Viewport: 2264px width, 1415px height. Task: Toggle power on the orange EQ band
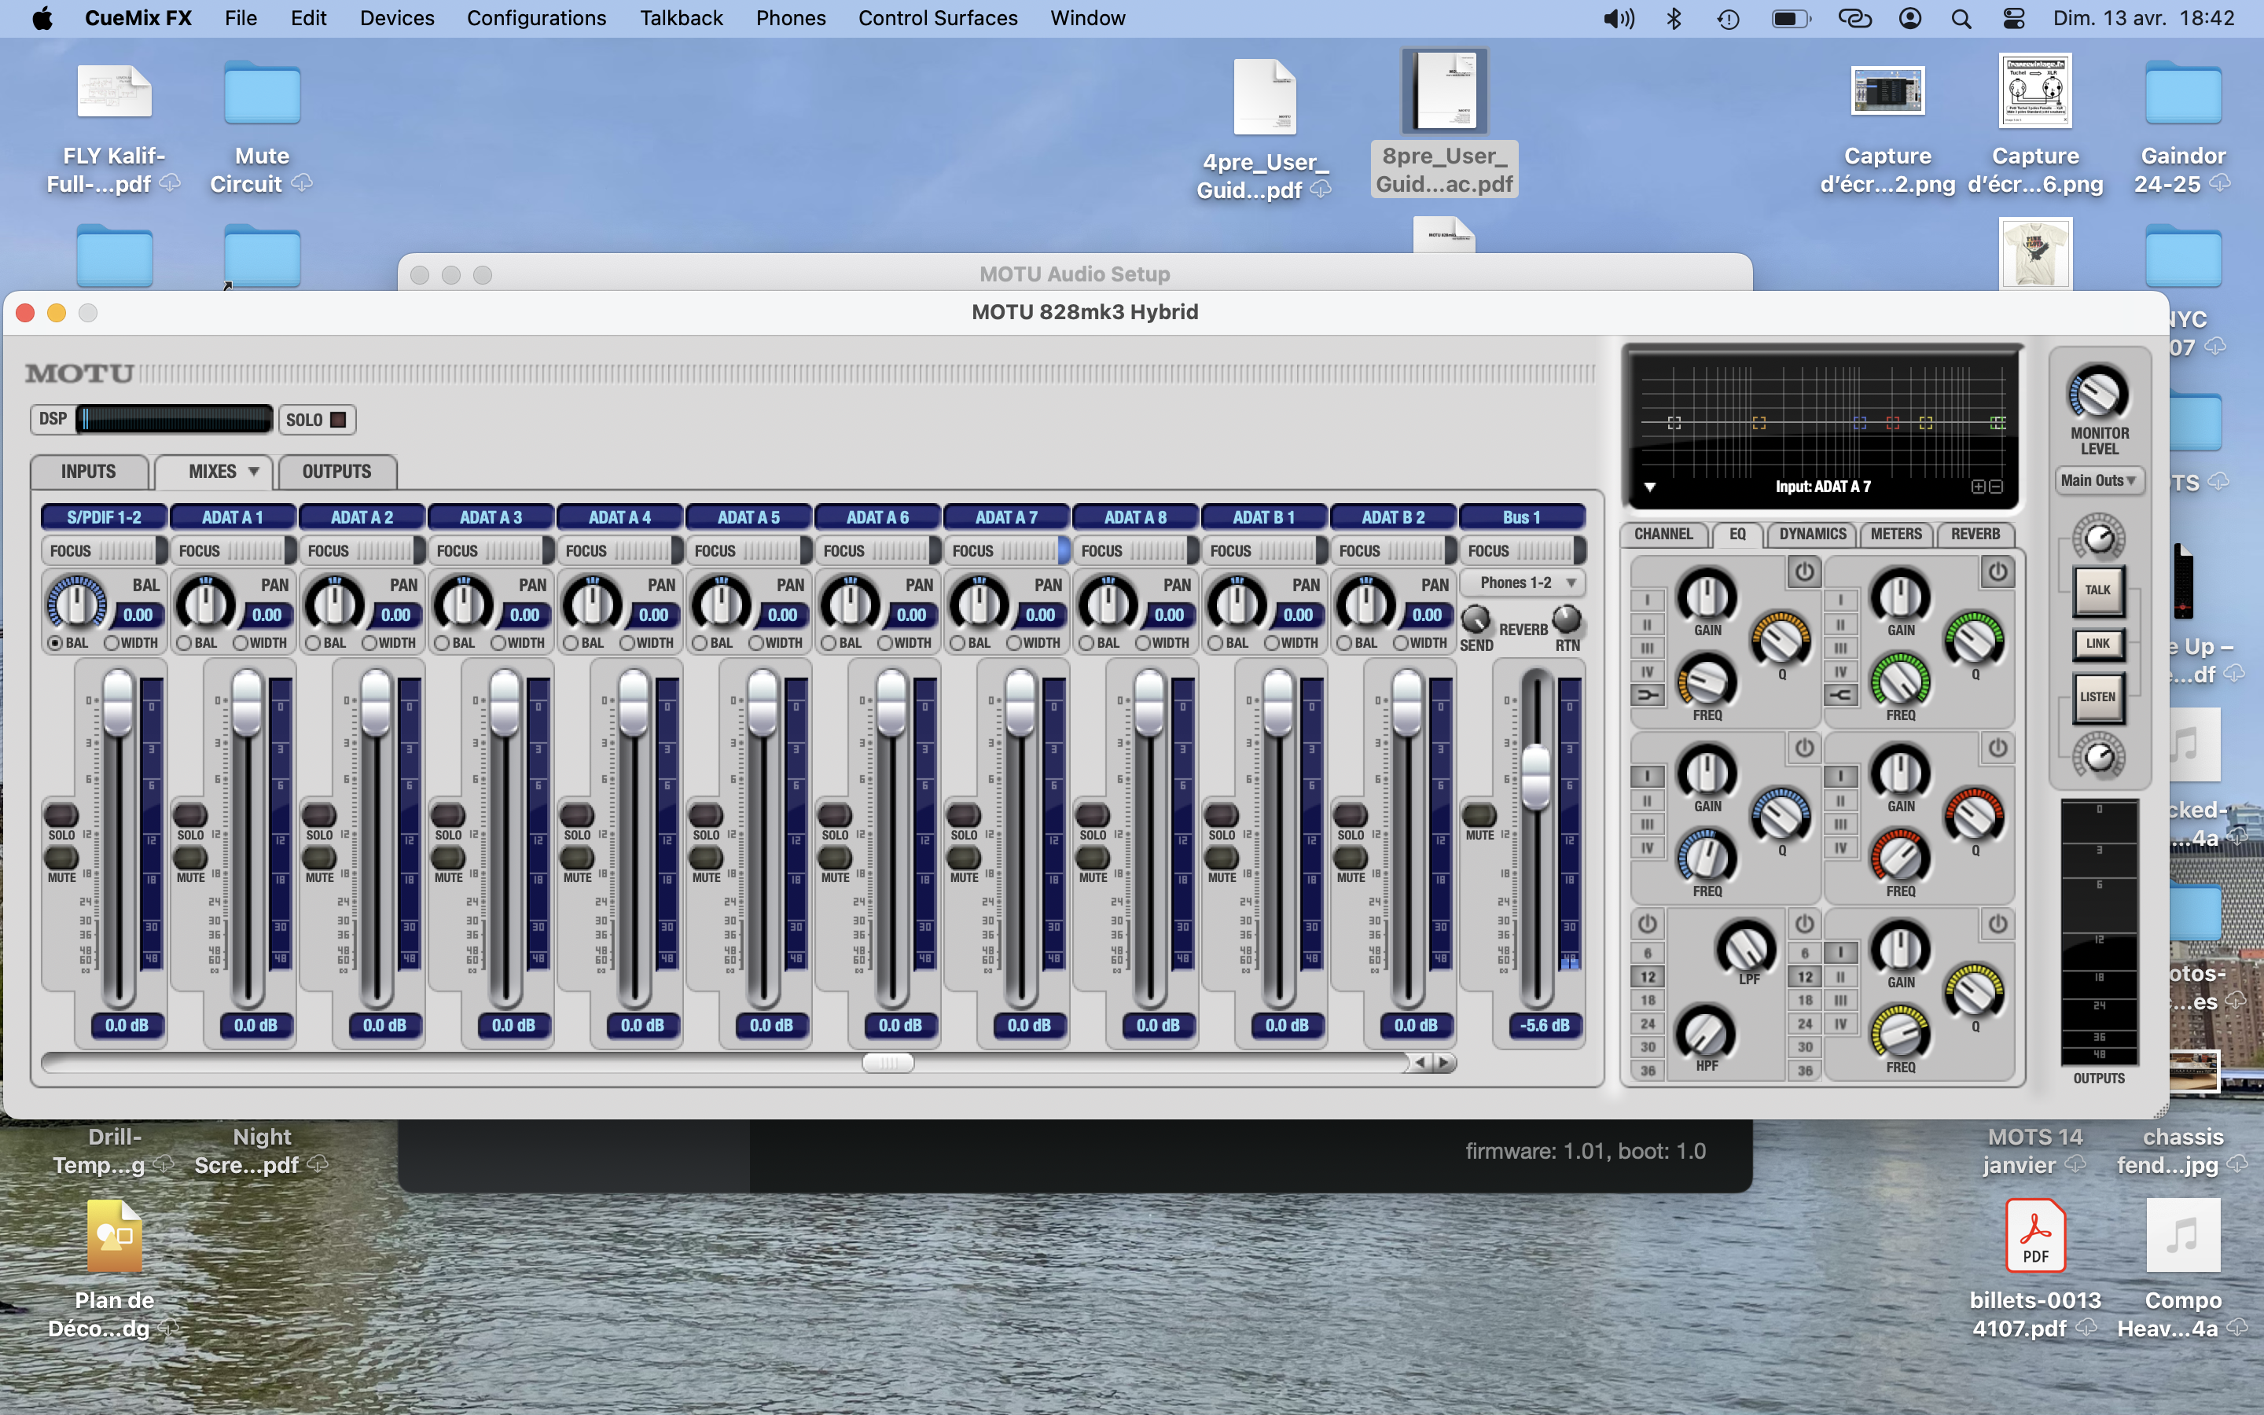point(1803,571)
